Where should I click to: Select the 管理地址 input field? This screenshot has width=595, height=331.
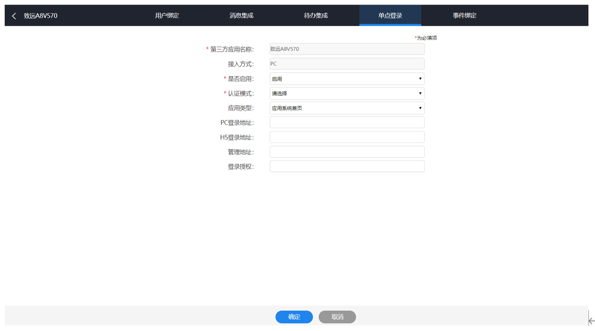[347, 152]
